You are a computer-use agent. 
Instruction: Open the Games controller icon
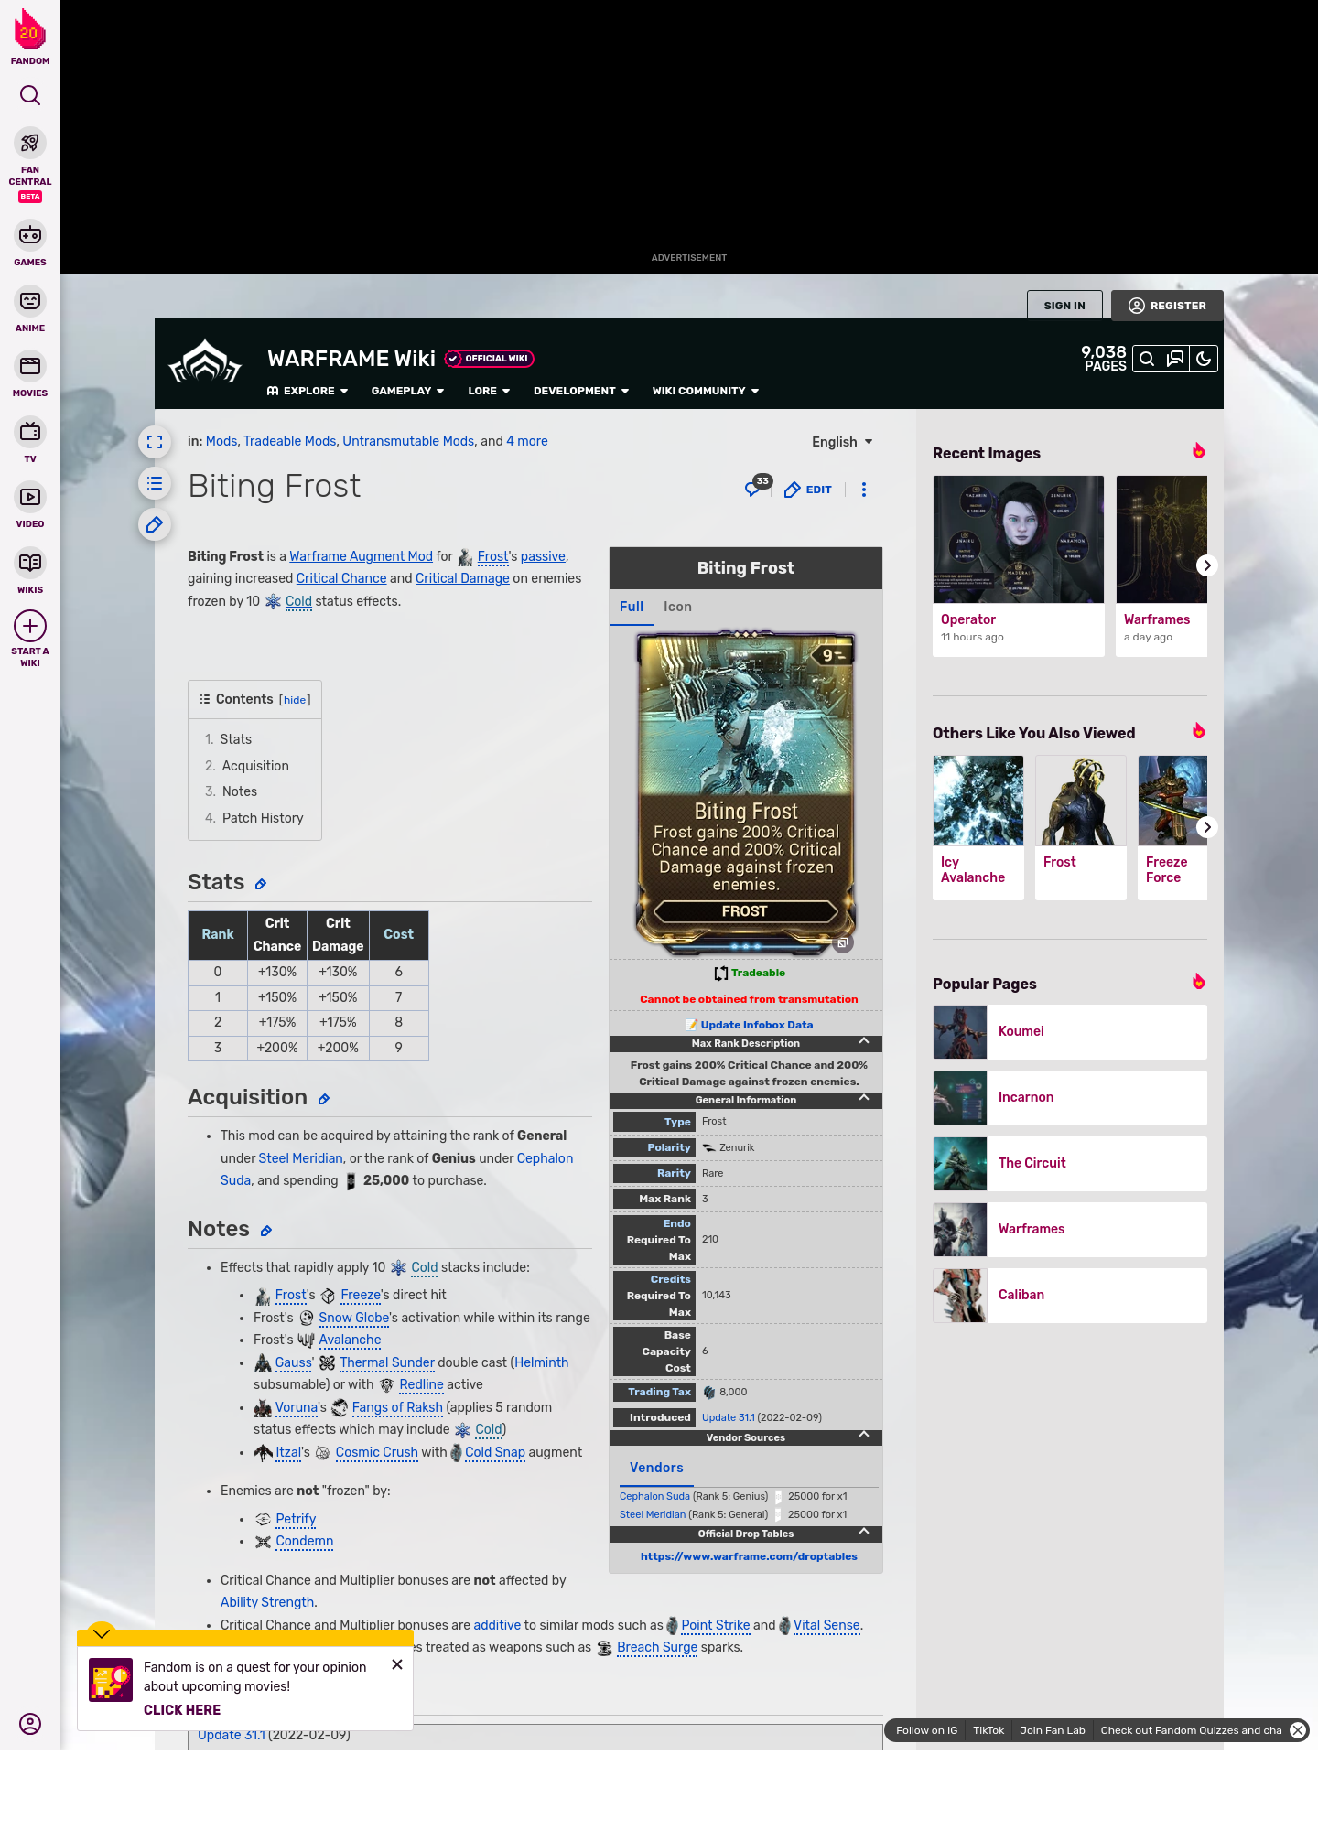click(x=30, y=235)
